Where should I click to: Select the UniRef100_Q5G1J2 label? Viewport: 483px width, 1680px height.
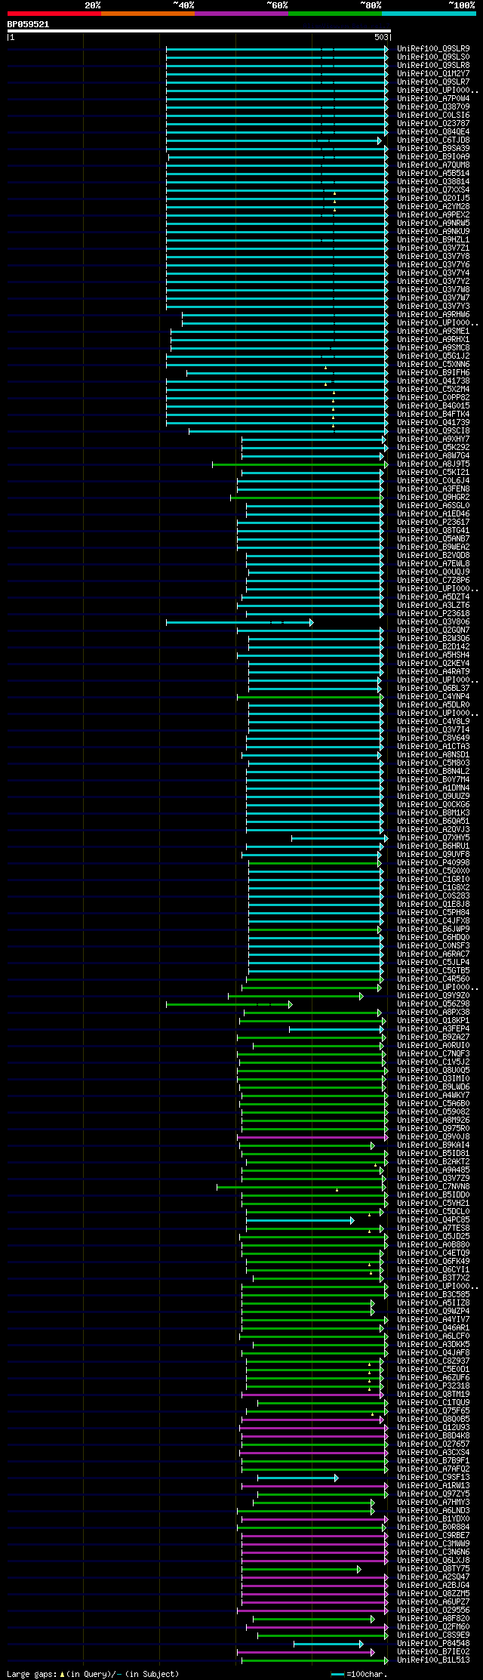[x=433, y=356]
